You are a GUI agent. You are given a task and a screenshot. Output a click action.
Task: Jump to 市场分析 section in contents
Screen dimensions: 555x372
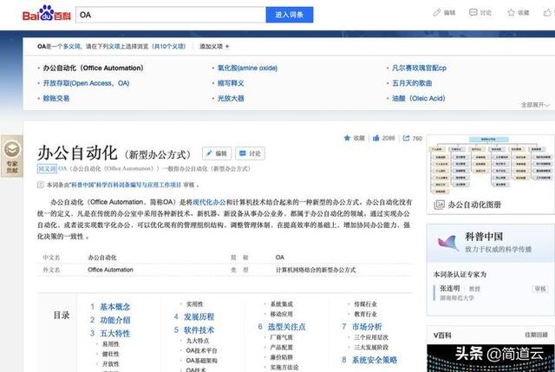click(365, 327)
